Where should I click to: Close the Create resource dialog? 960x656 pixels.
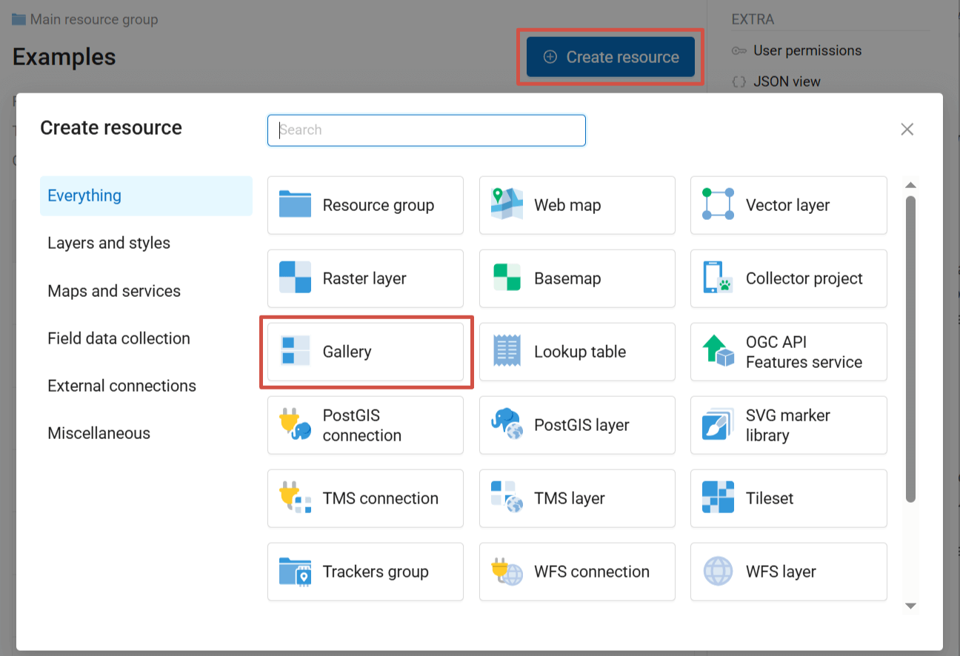click(907, 130)
